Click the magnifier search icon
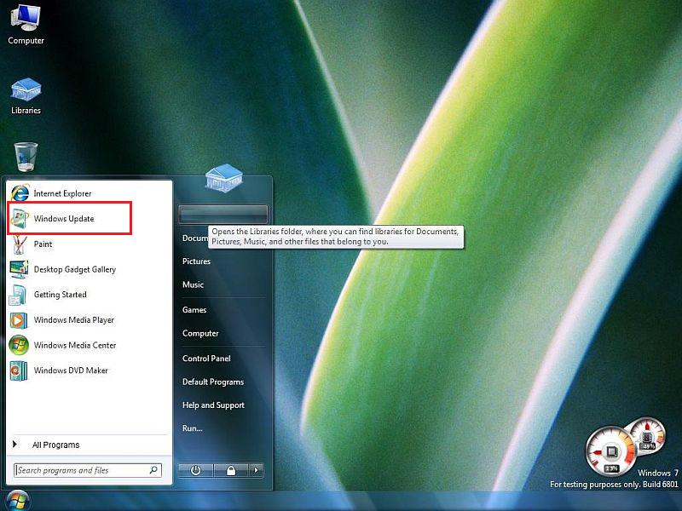Image resolution: width=682 pixels, height=511 pixels. tap(153, 470)
